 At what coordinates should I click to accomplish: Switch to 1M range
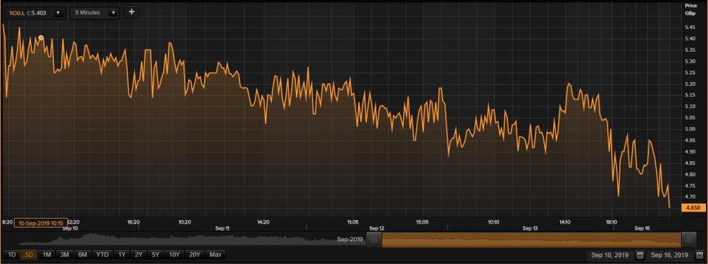pyautogui.click(x=46, y=255)
